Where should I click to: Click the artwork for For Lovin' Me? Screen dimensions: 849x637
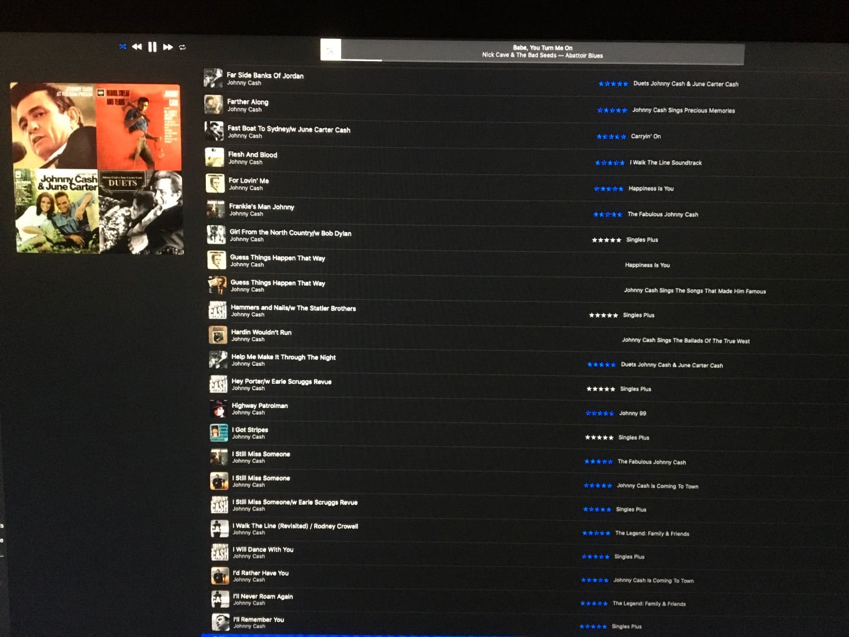click(x=215, y=183)
